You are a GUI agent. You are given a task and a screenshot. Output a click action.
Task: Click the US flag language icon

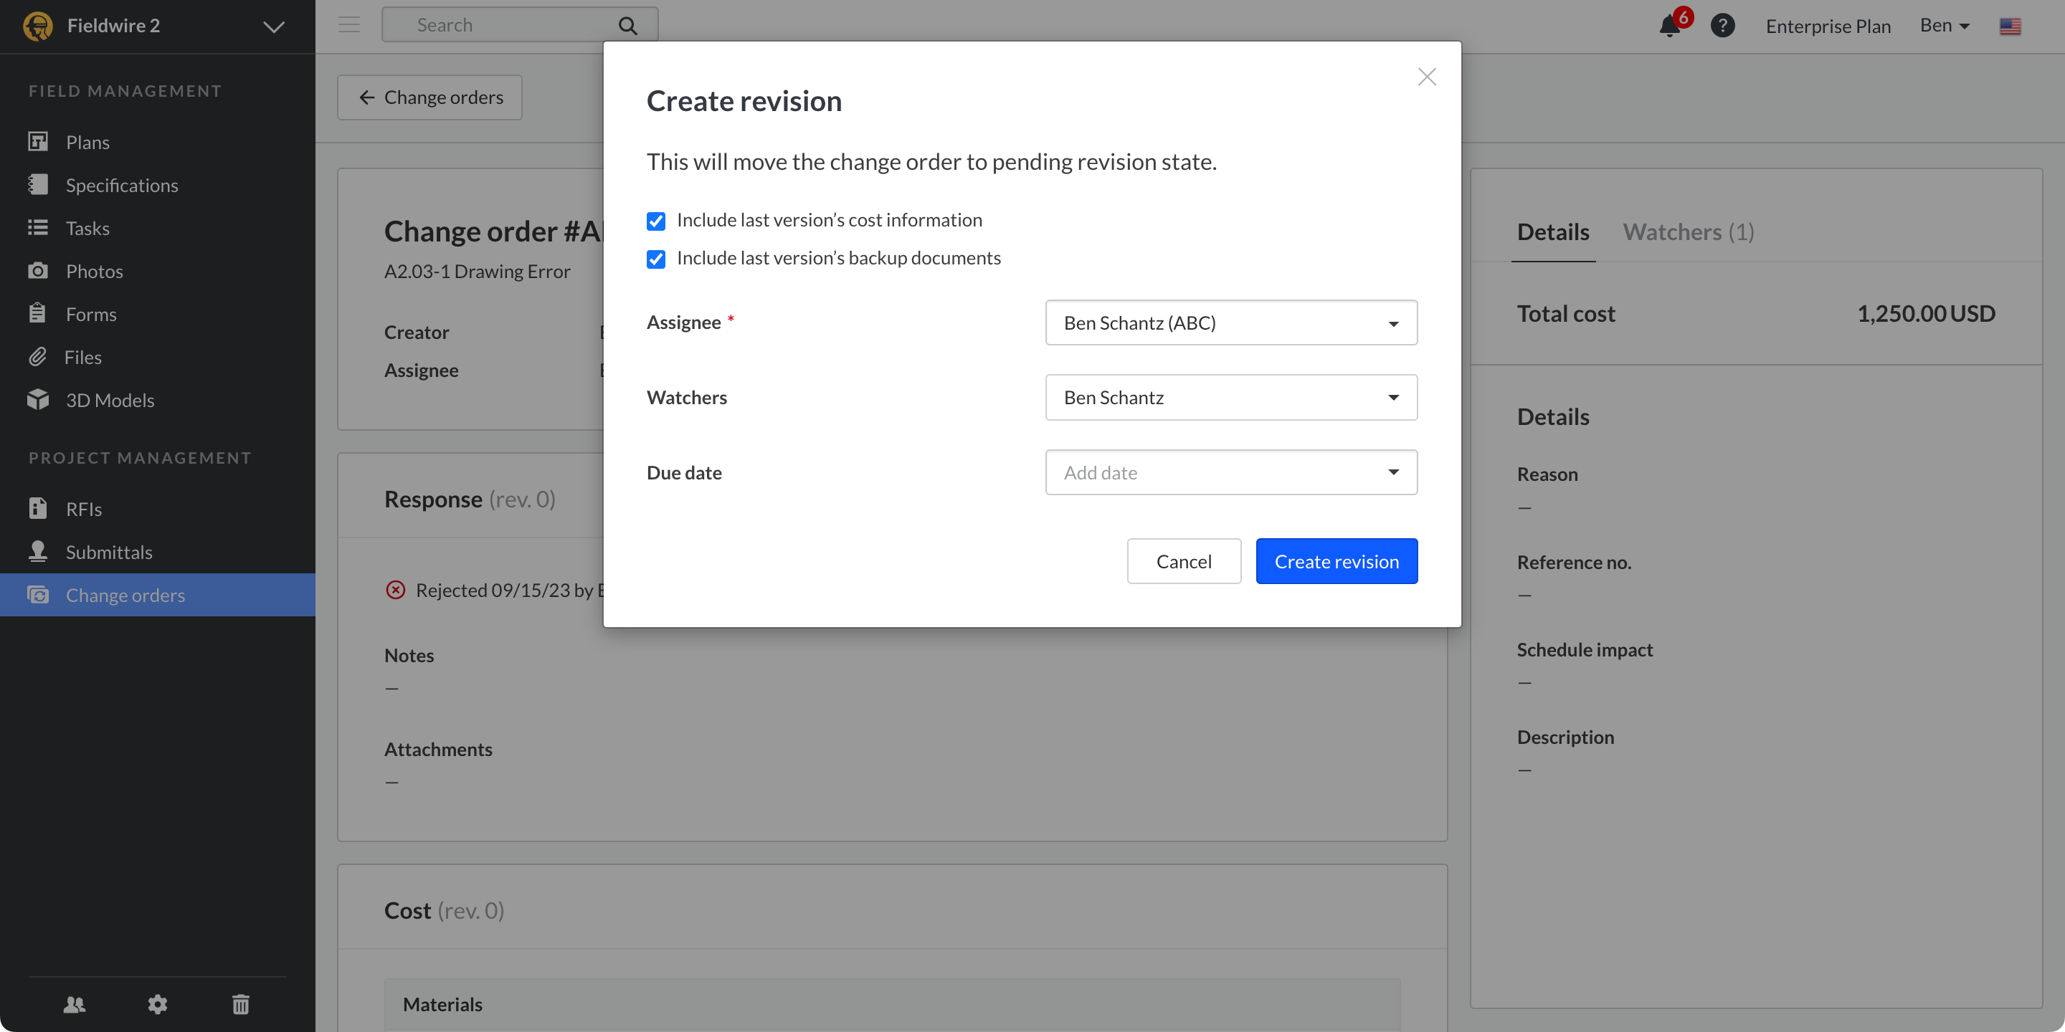2010,27
